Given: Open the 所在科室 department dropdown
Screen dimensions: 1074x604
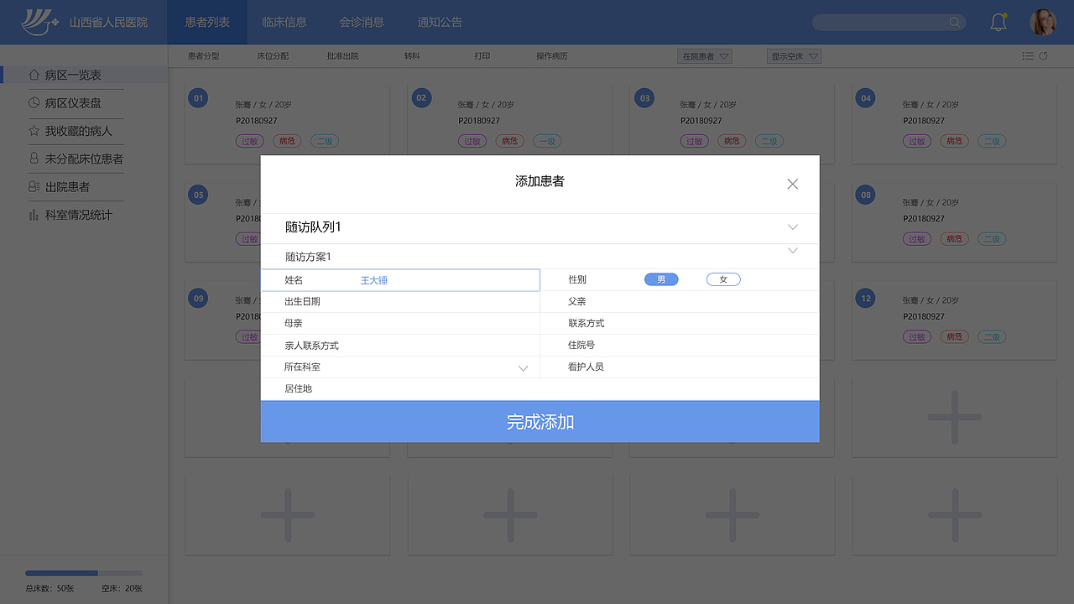Looking at the screenshot, I should (x=523, y=367).
